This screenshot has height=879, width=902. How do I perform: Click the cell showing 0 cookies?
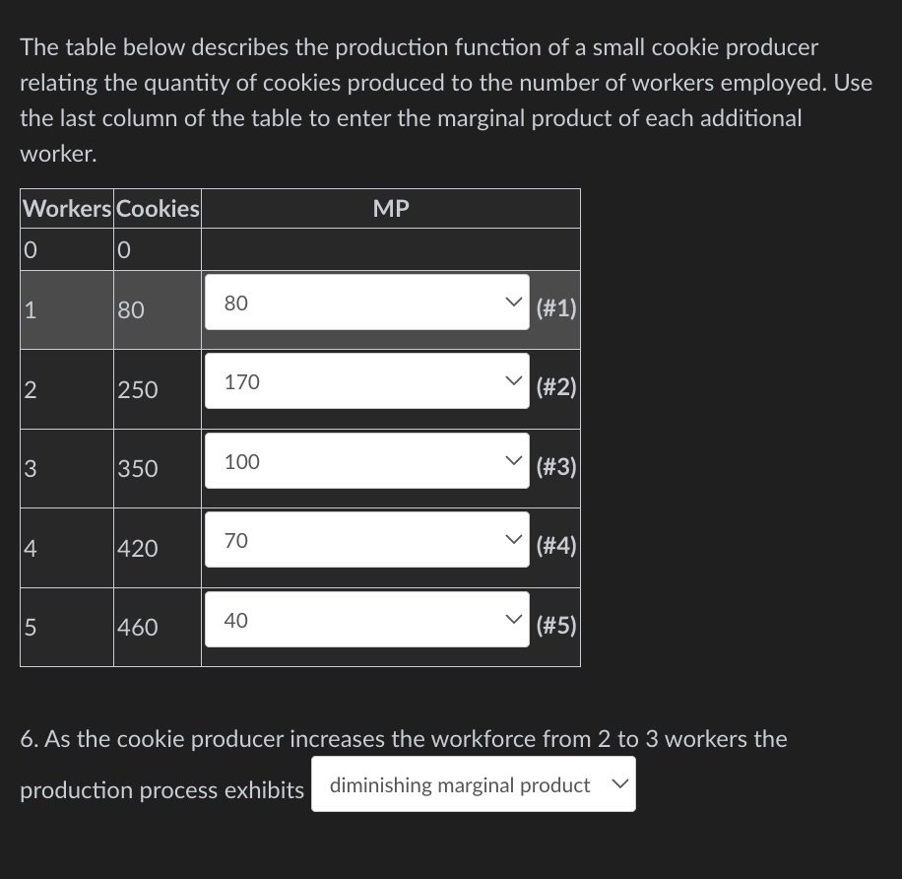[x=157, y=249]
